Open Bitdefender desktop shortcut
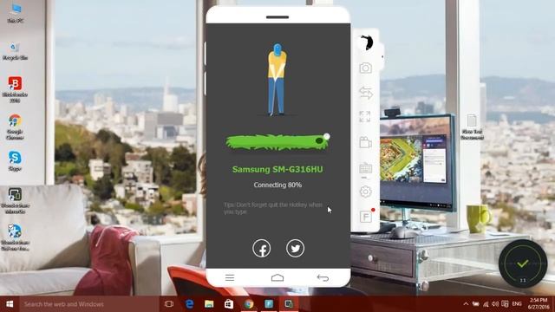Viewport: 555px width, 312px height. [15, 89]
